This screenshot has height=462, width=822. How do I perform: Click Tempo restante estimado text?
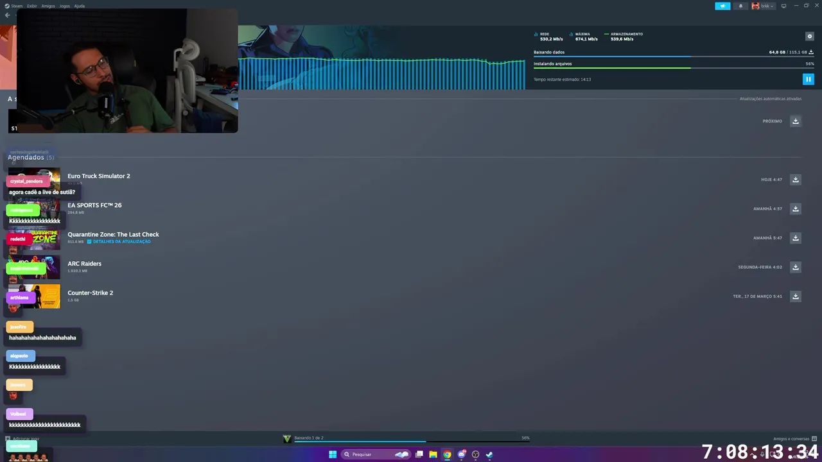point(562,80)
